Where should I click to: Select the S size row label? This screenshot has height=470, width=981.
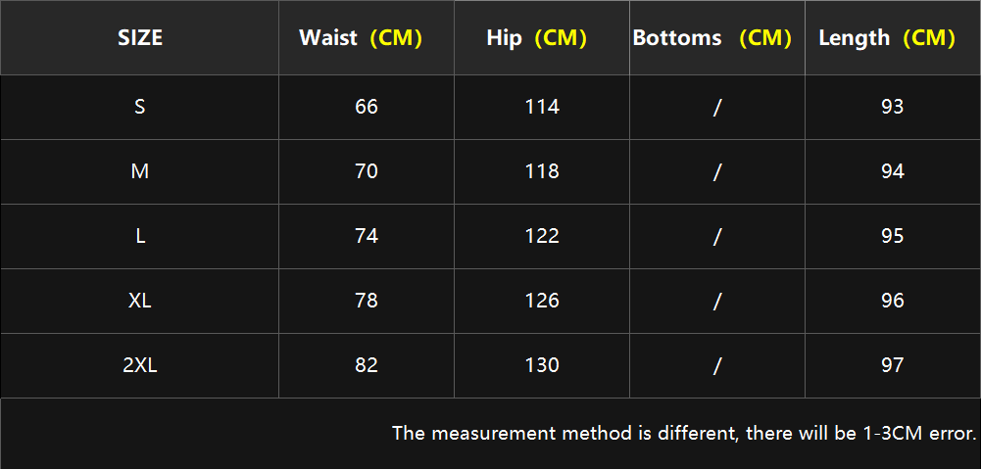(139, 107)
